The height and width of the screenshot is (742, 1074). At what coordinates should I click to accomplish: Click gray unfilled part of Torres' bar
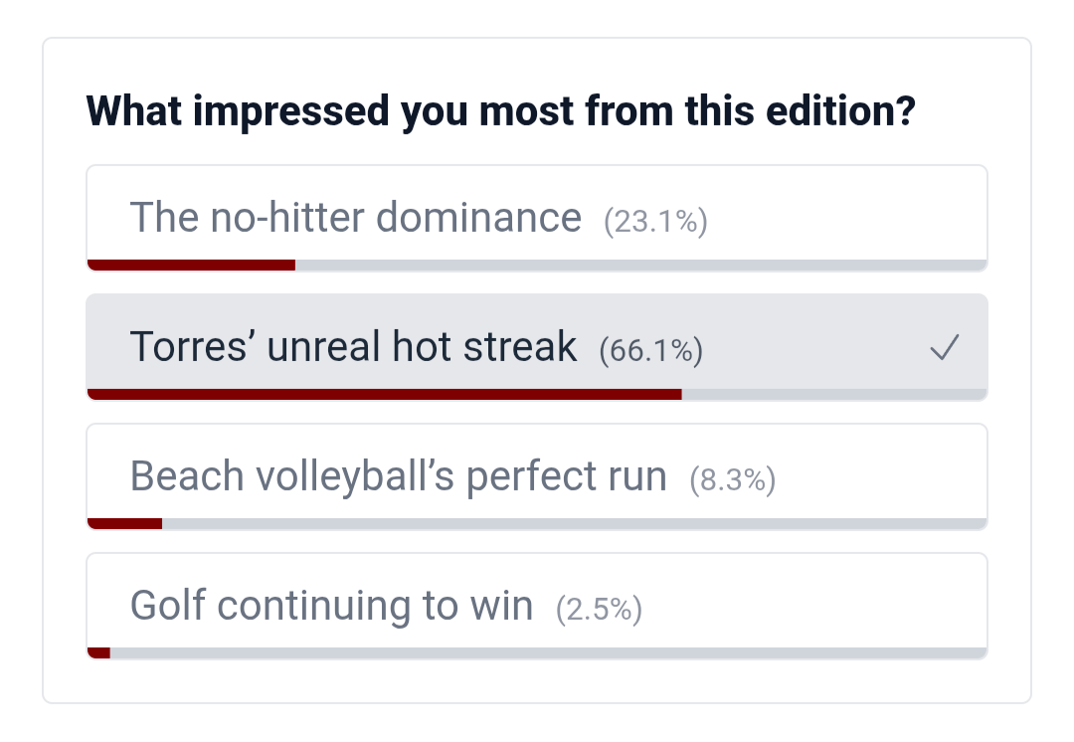(834, 394)
